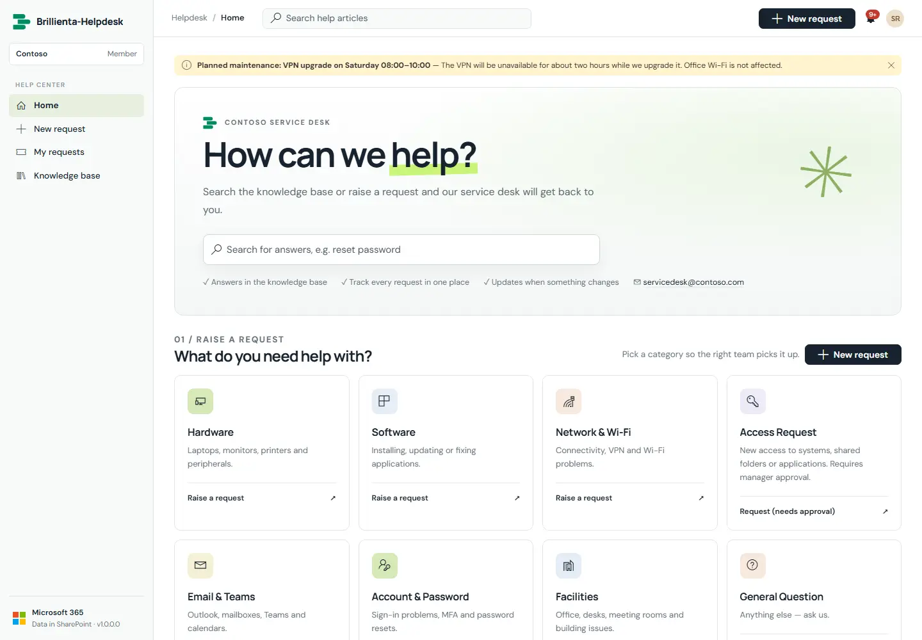Click the Access Request key icon
922x640 pixels.
752,401
